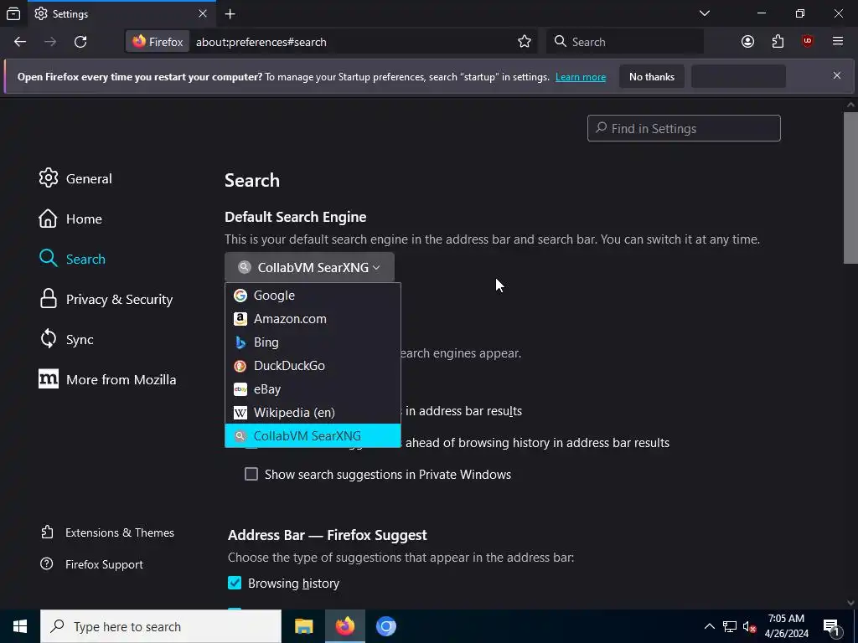Toggle Show search suggestions in Private Windows
This screenshot has width=858, height=643.
(251, 474)
